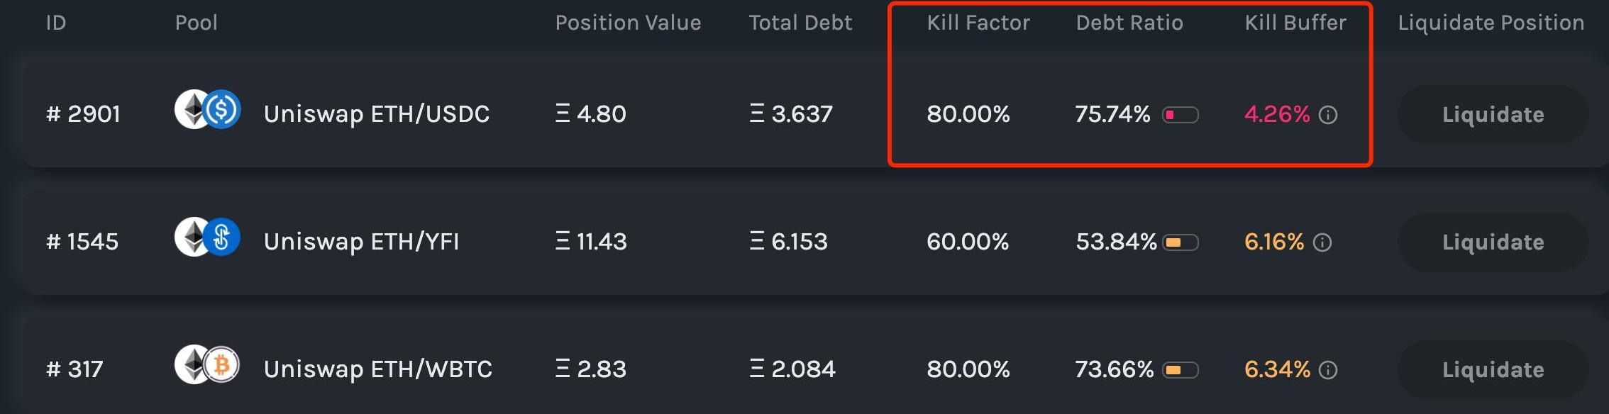Click the 75.74% debt ratio bar
The height and width of the screenshot is (414, 1609).
[1181, 115]
